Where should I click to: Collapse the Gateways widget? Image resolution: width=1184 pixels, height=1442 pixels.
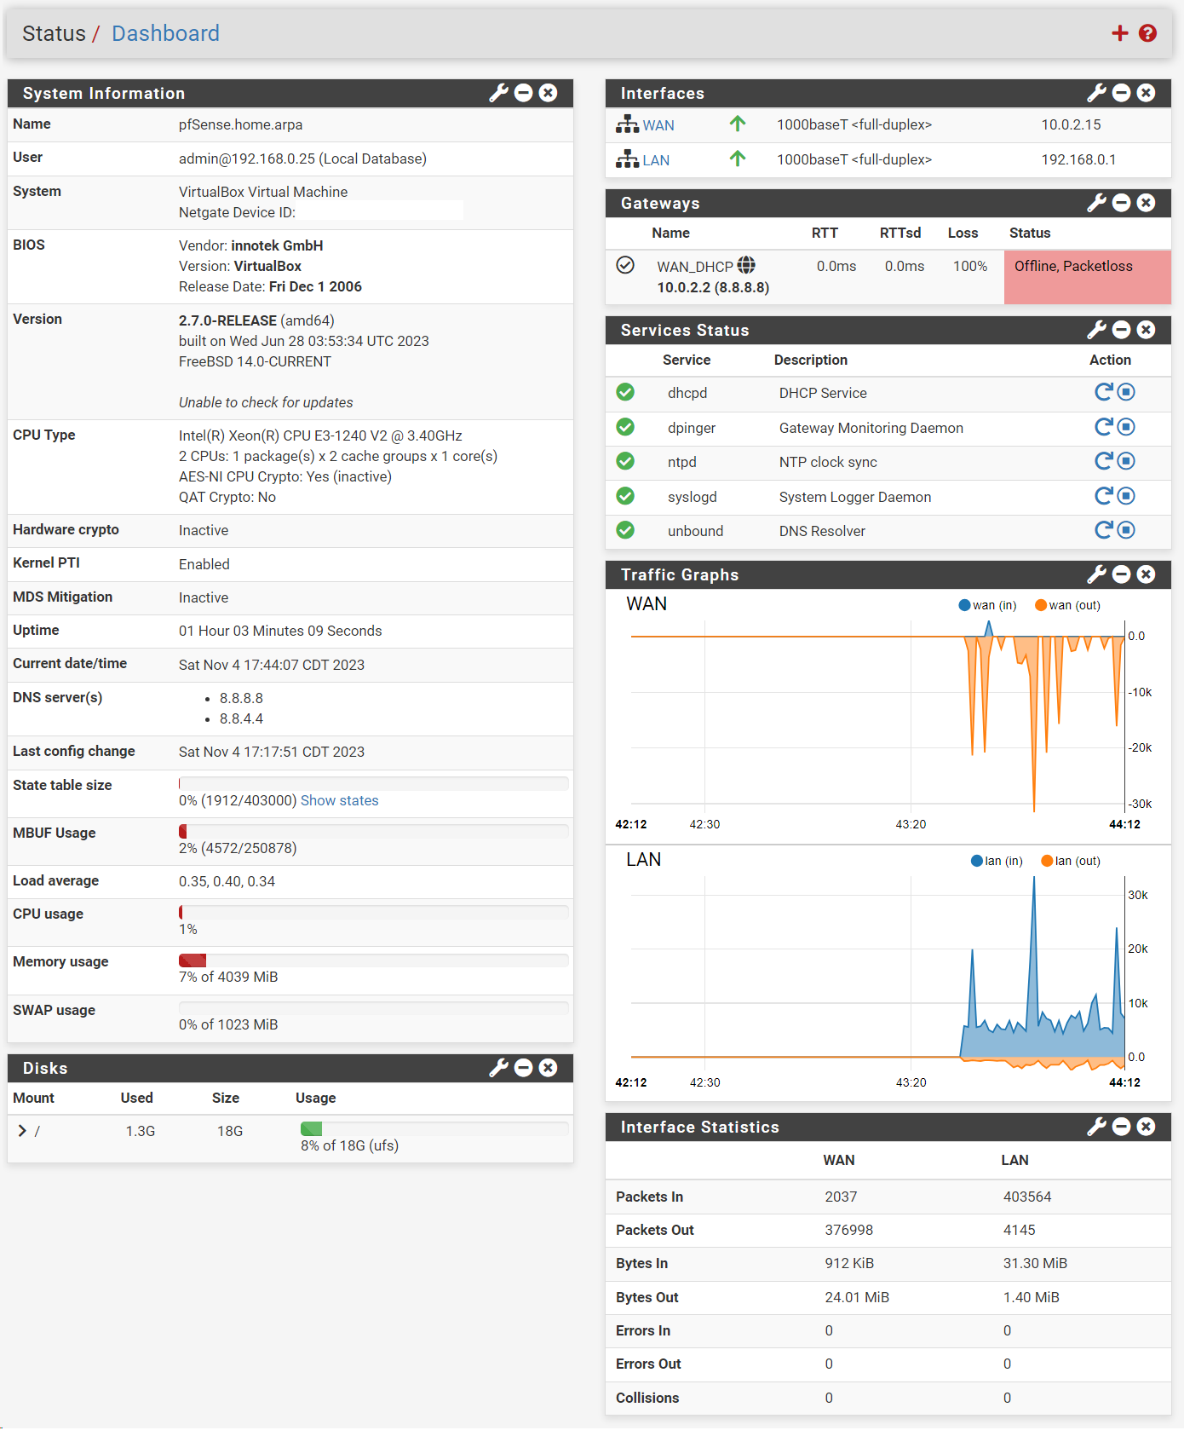coord(1122,203)
